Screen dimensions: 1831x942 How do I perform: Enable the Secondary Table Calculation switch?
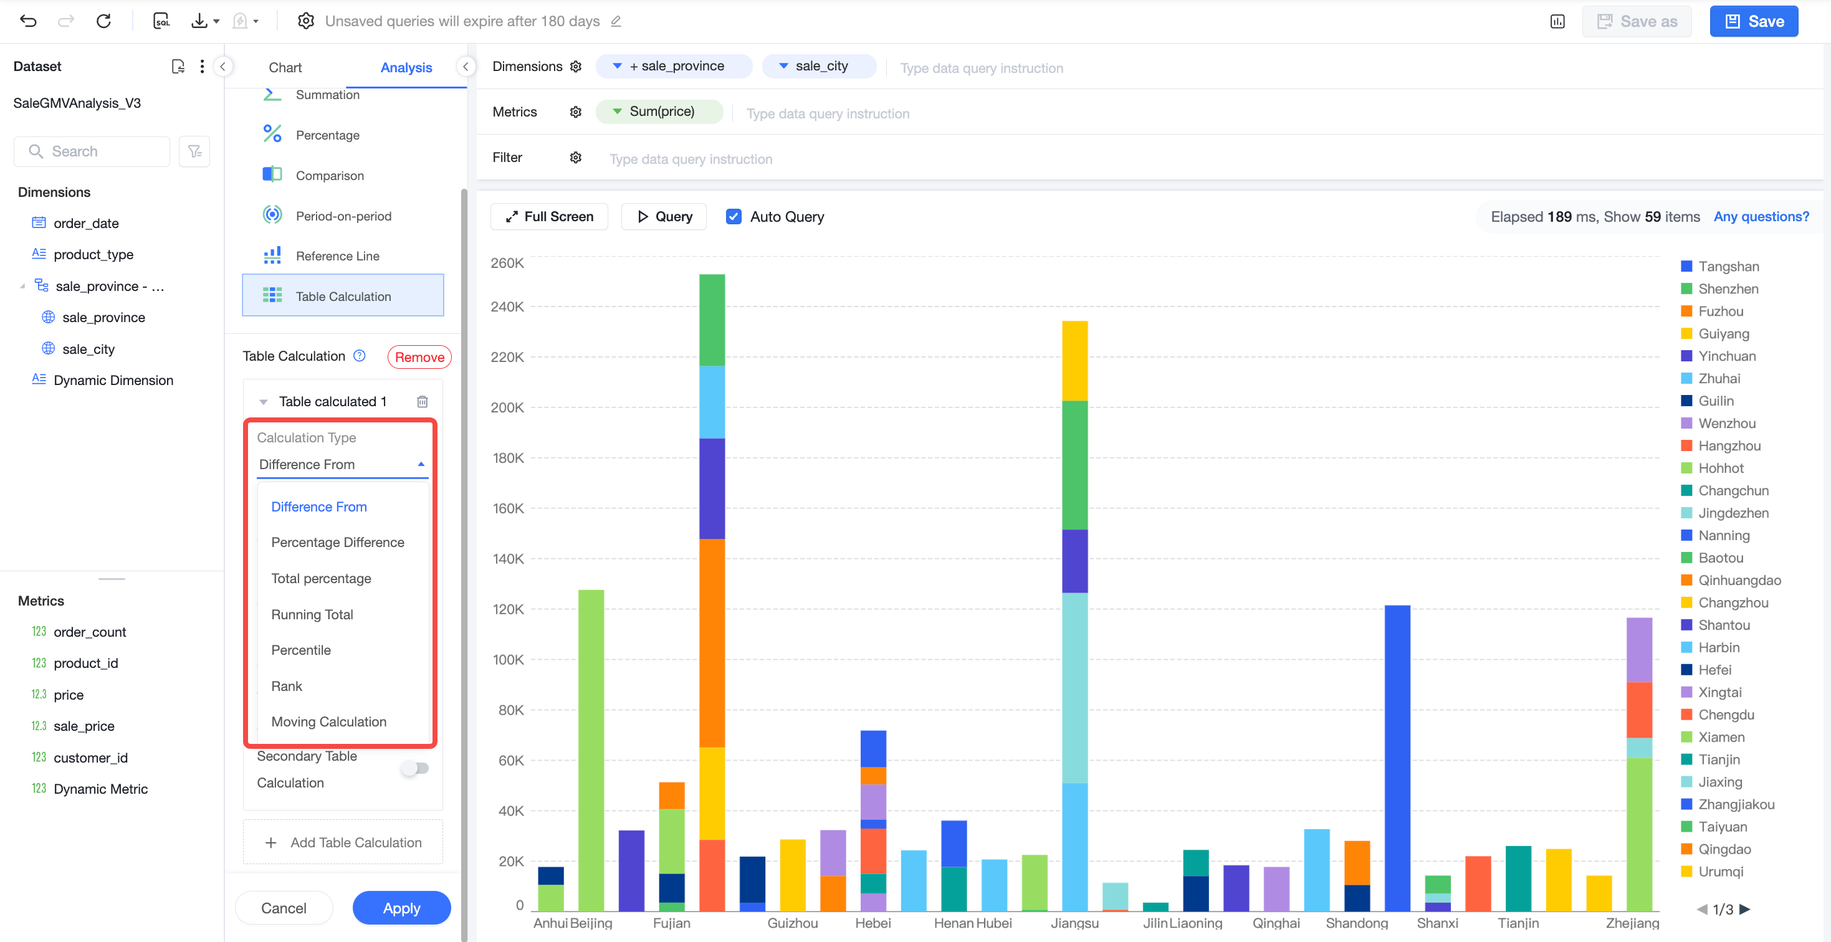point(415,768)
